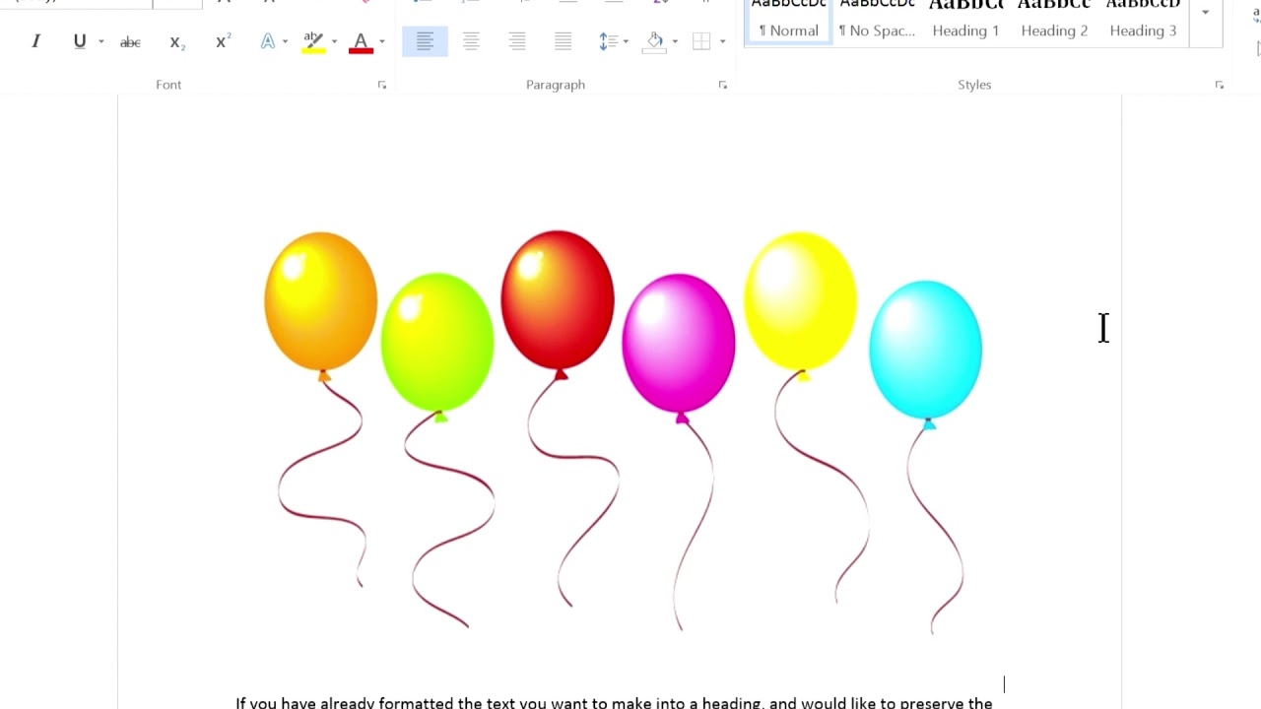Apply Heading 2 style
Viewport: 1261px width, 709px height.
1054,22
